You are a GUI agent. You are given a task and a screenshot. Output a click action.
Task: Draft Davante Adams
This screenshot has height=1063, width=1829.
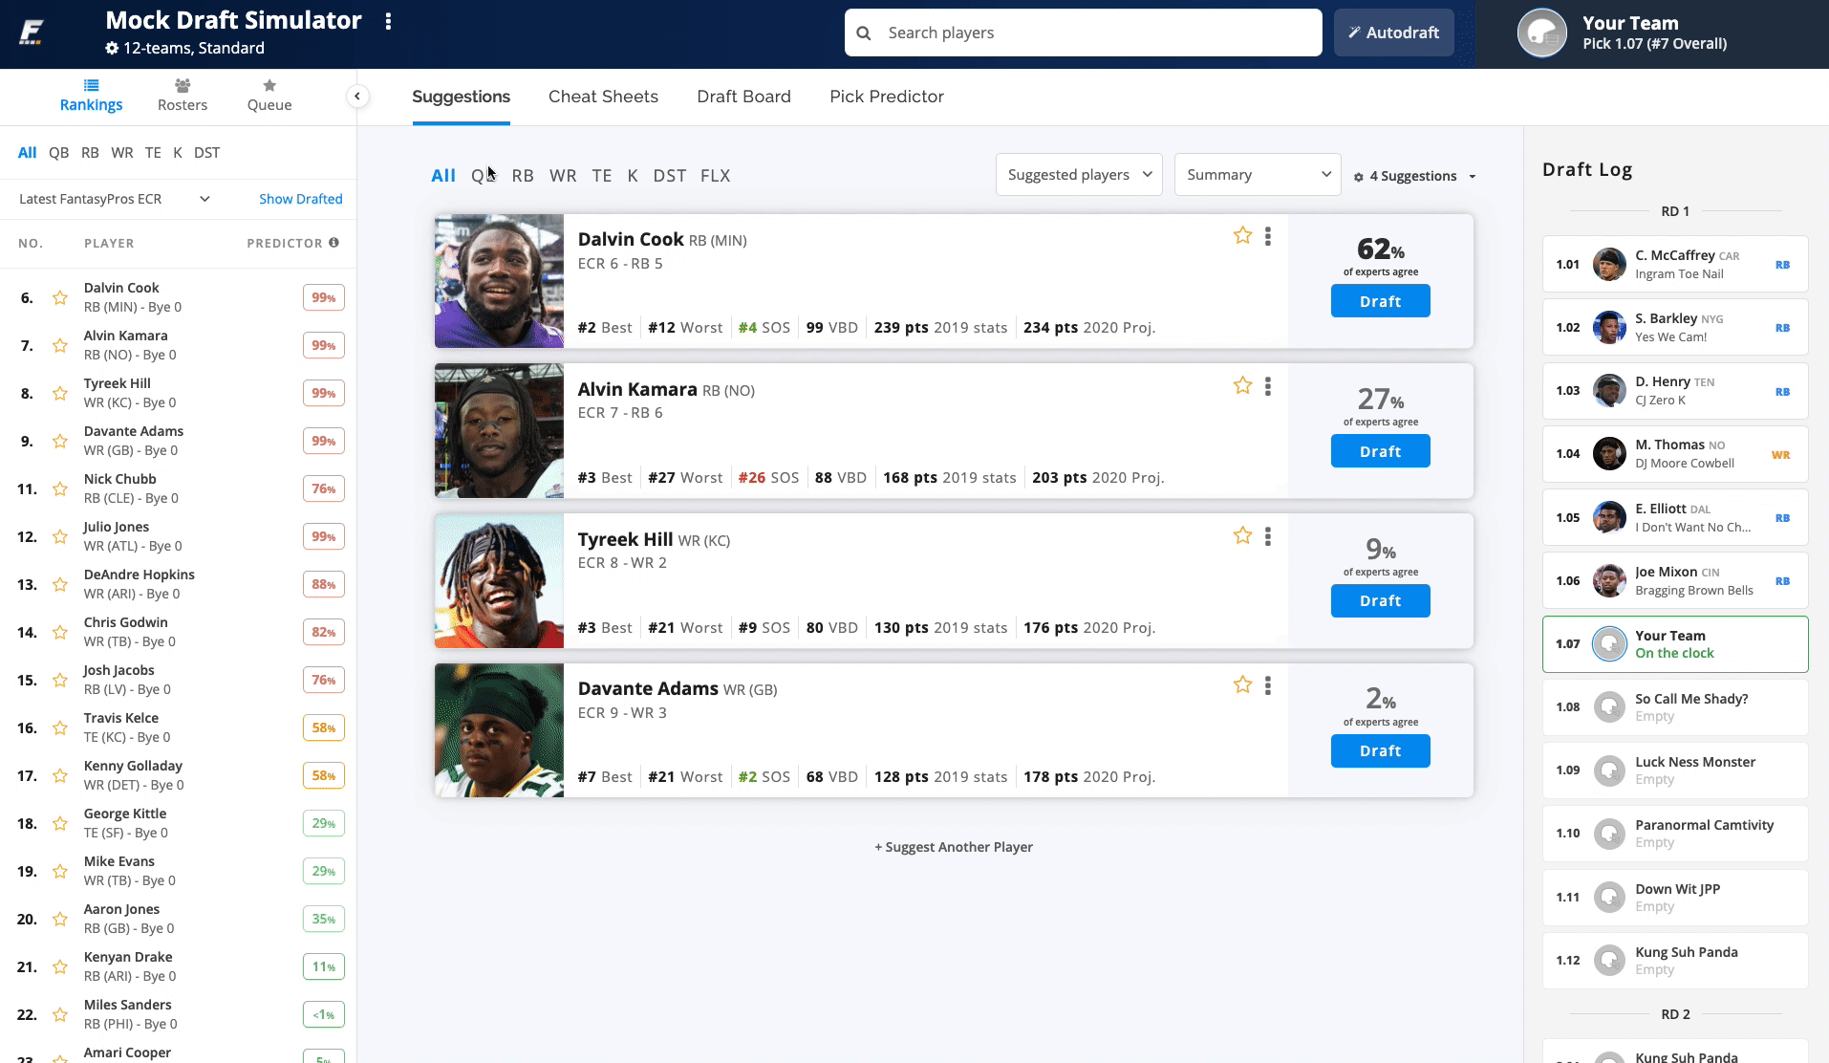point(1381,750)
